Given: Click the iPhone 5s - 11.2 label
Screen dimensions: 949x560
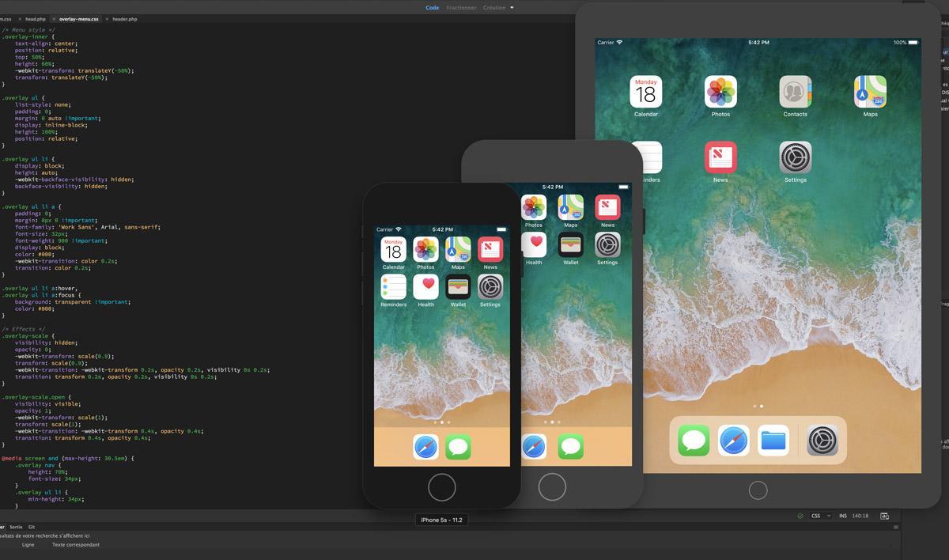Looking at the screenshot, I should (442, 520).
